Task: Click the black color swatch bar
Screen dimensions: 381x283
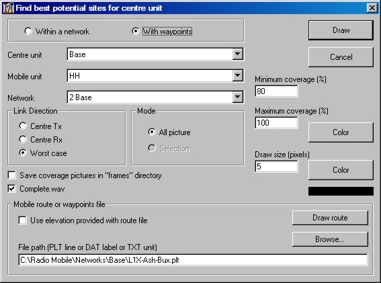Action: 341,192
